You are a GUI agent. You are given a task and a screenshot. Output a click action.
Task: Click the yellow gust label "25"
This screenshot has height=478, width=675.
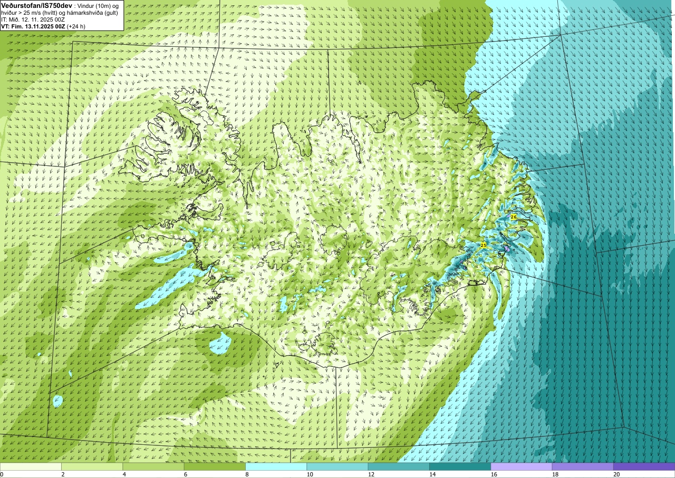coord(484,245)
